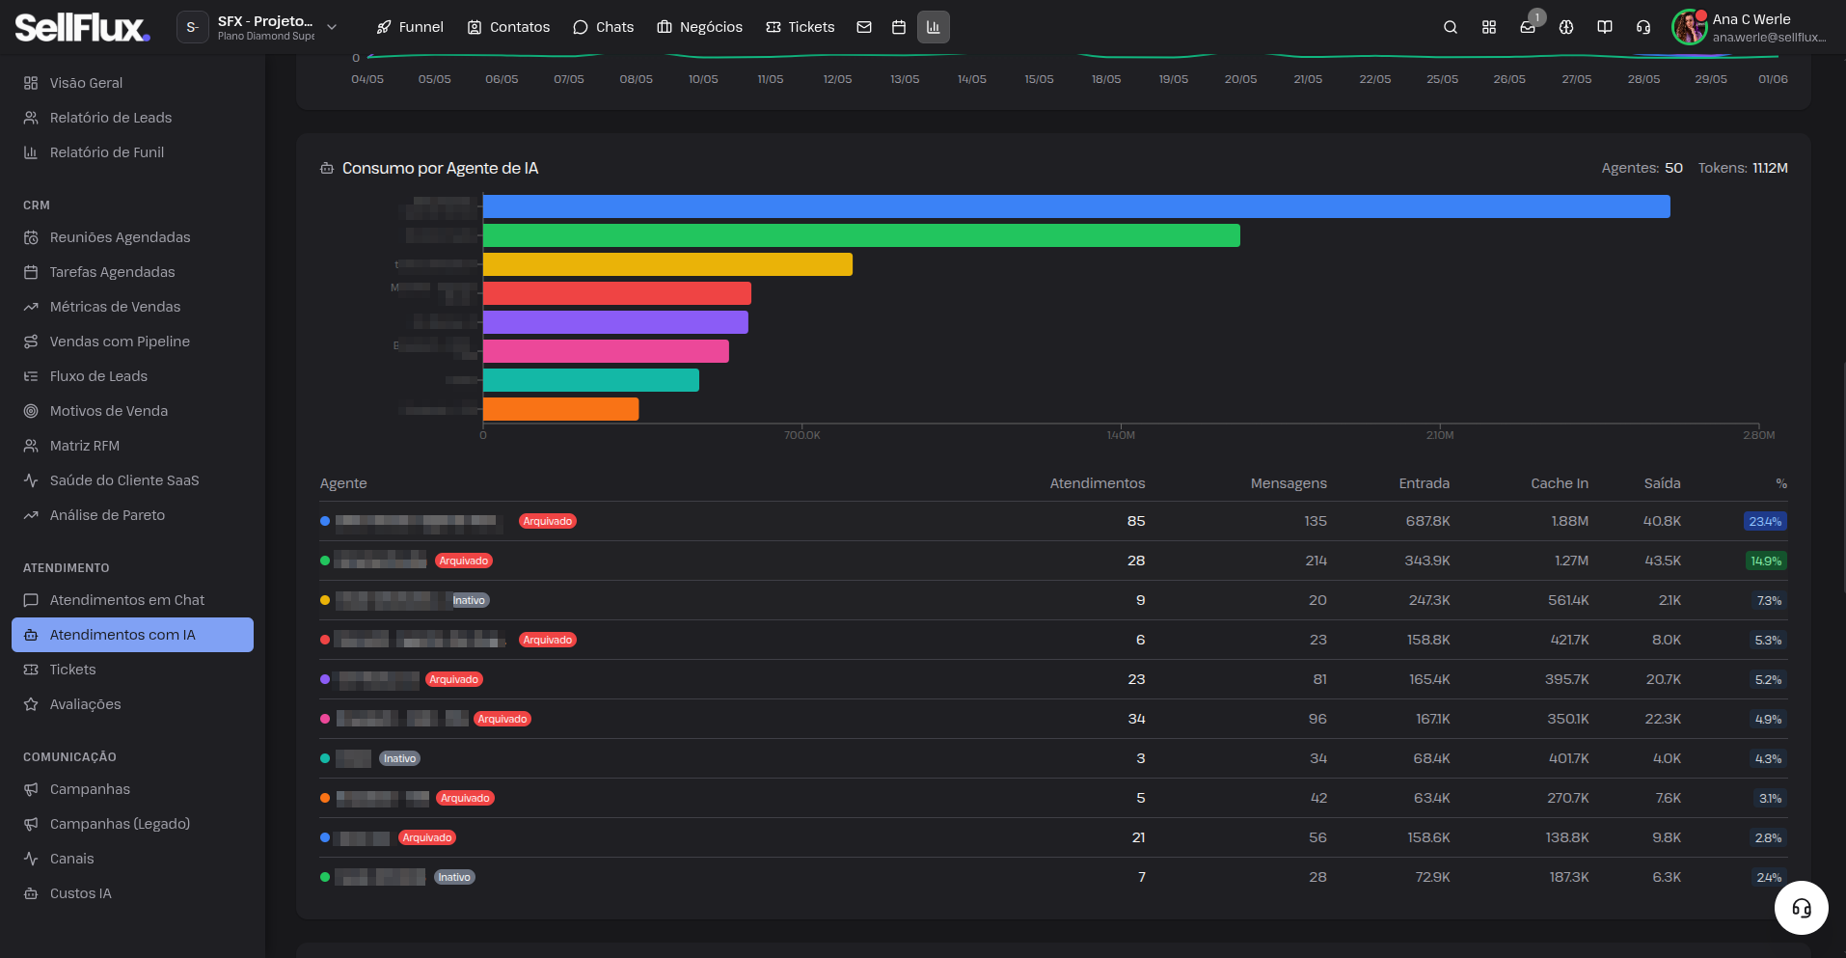Image resolution: width=1846 pixels, height=958 pixels.
Task: Open the floating support chat bubble
Action: click(x=1801, y=908)
